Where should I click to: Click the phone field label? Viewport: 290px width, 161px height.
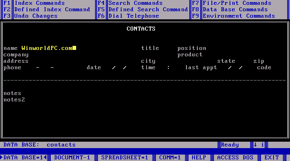[x=12, y=68]
